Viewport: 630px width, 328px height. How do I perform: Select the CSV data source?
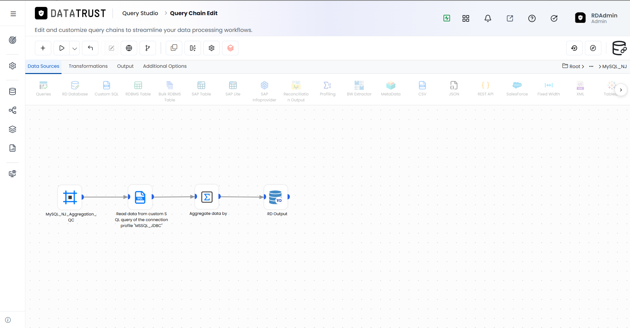pyautogui.click(x=422, y=88)
